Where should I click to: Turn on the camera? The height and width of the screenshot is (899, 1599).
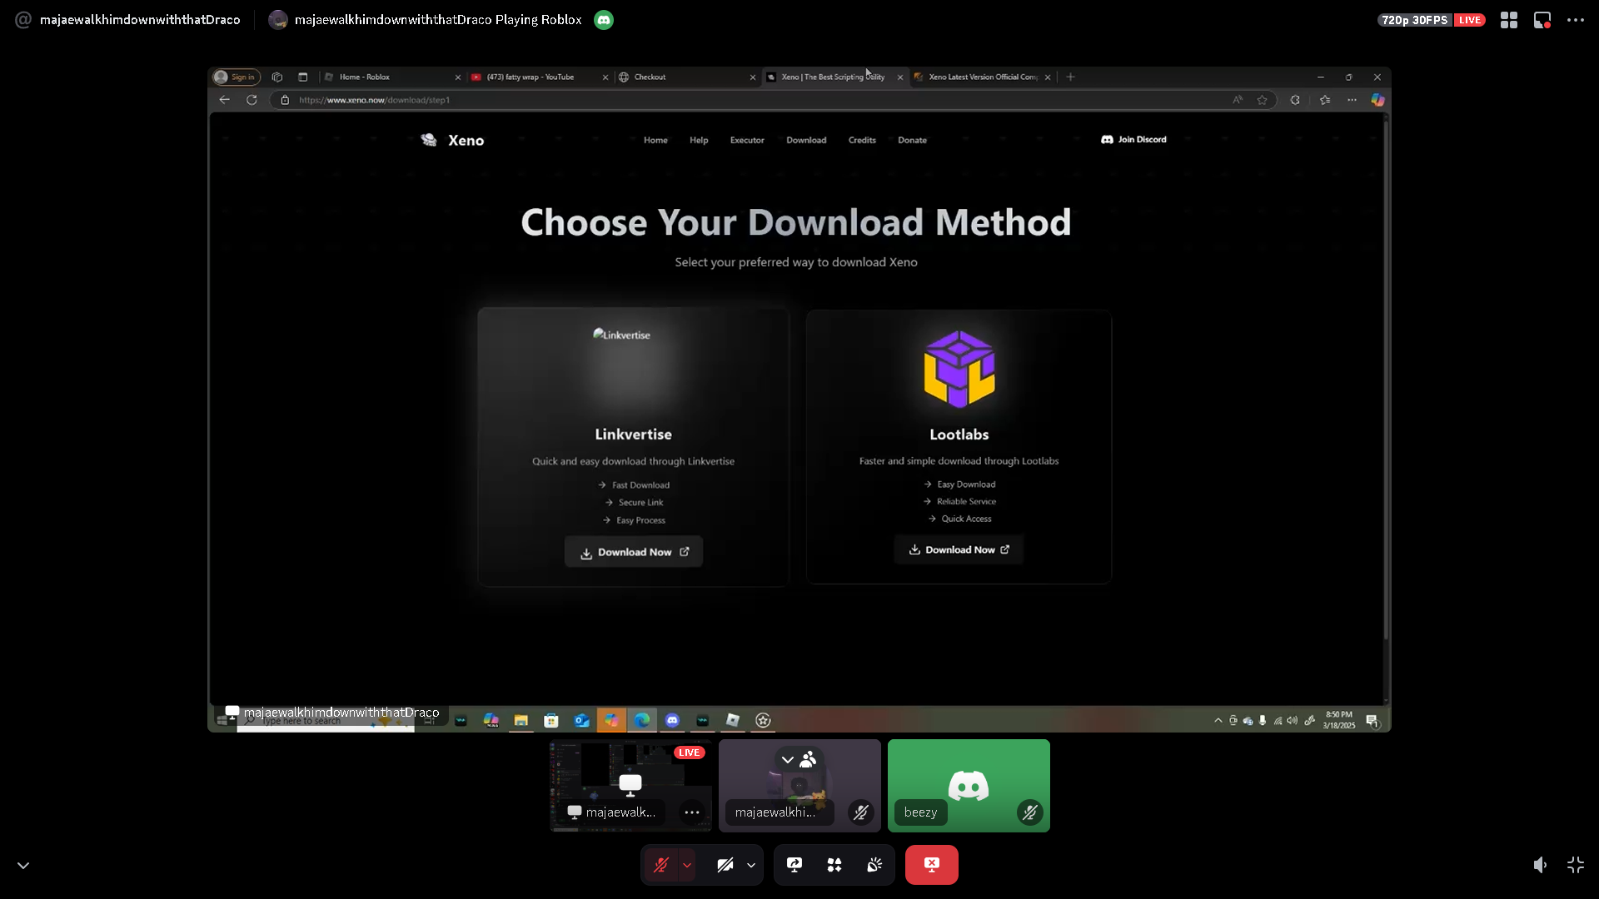[725, 865]
